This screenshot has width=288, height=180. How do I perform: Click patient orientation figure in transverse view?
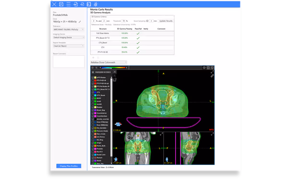(x=118, y=124)
